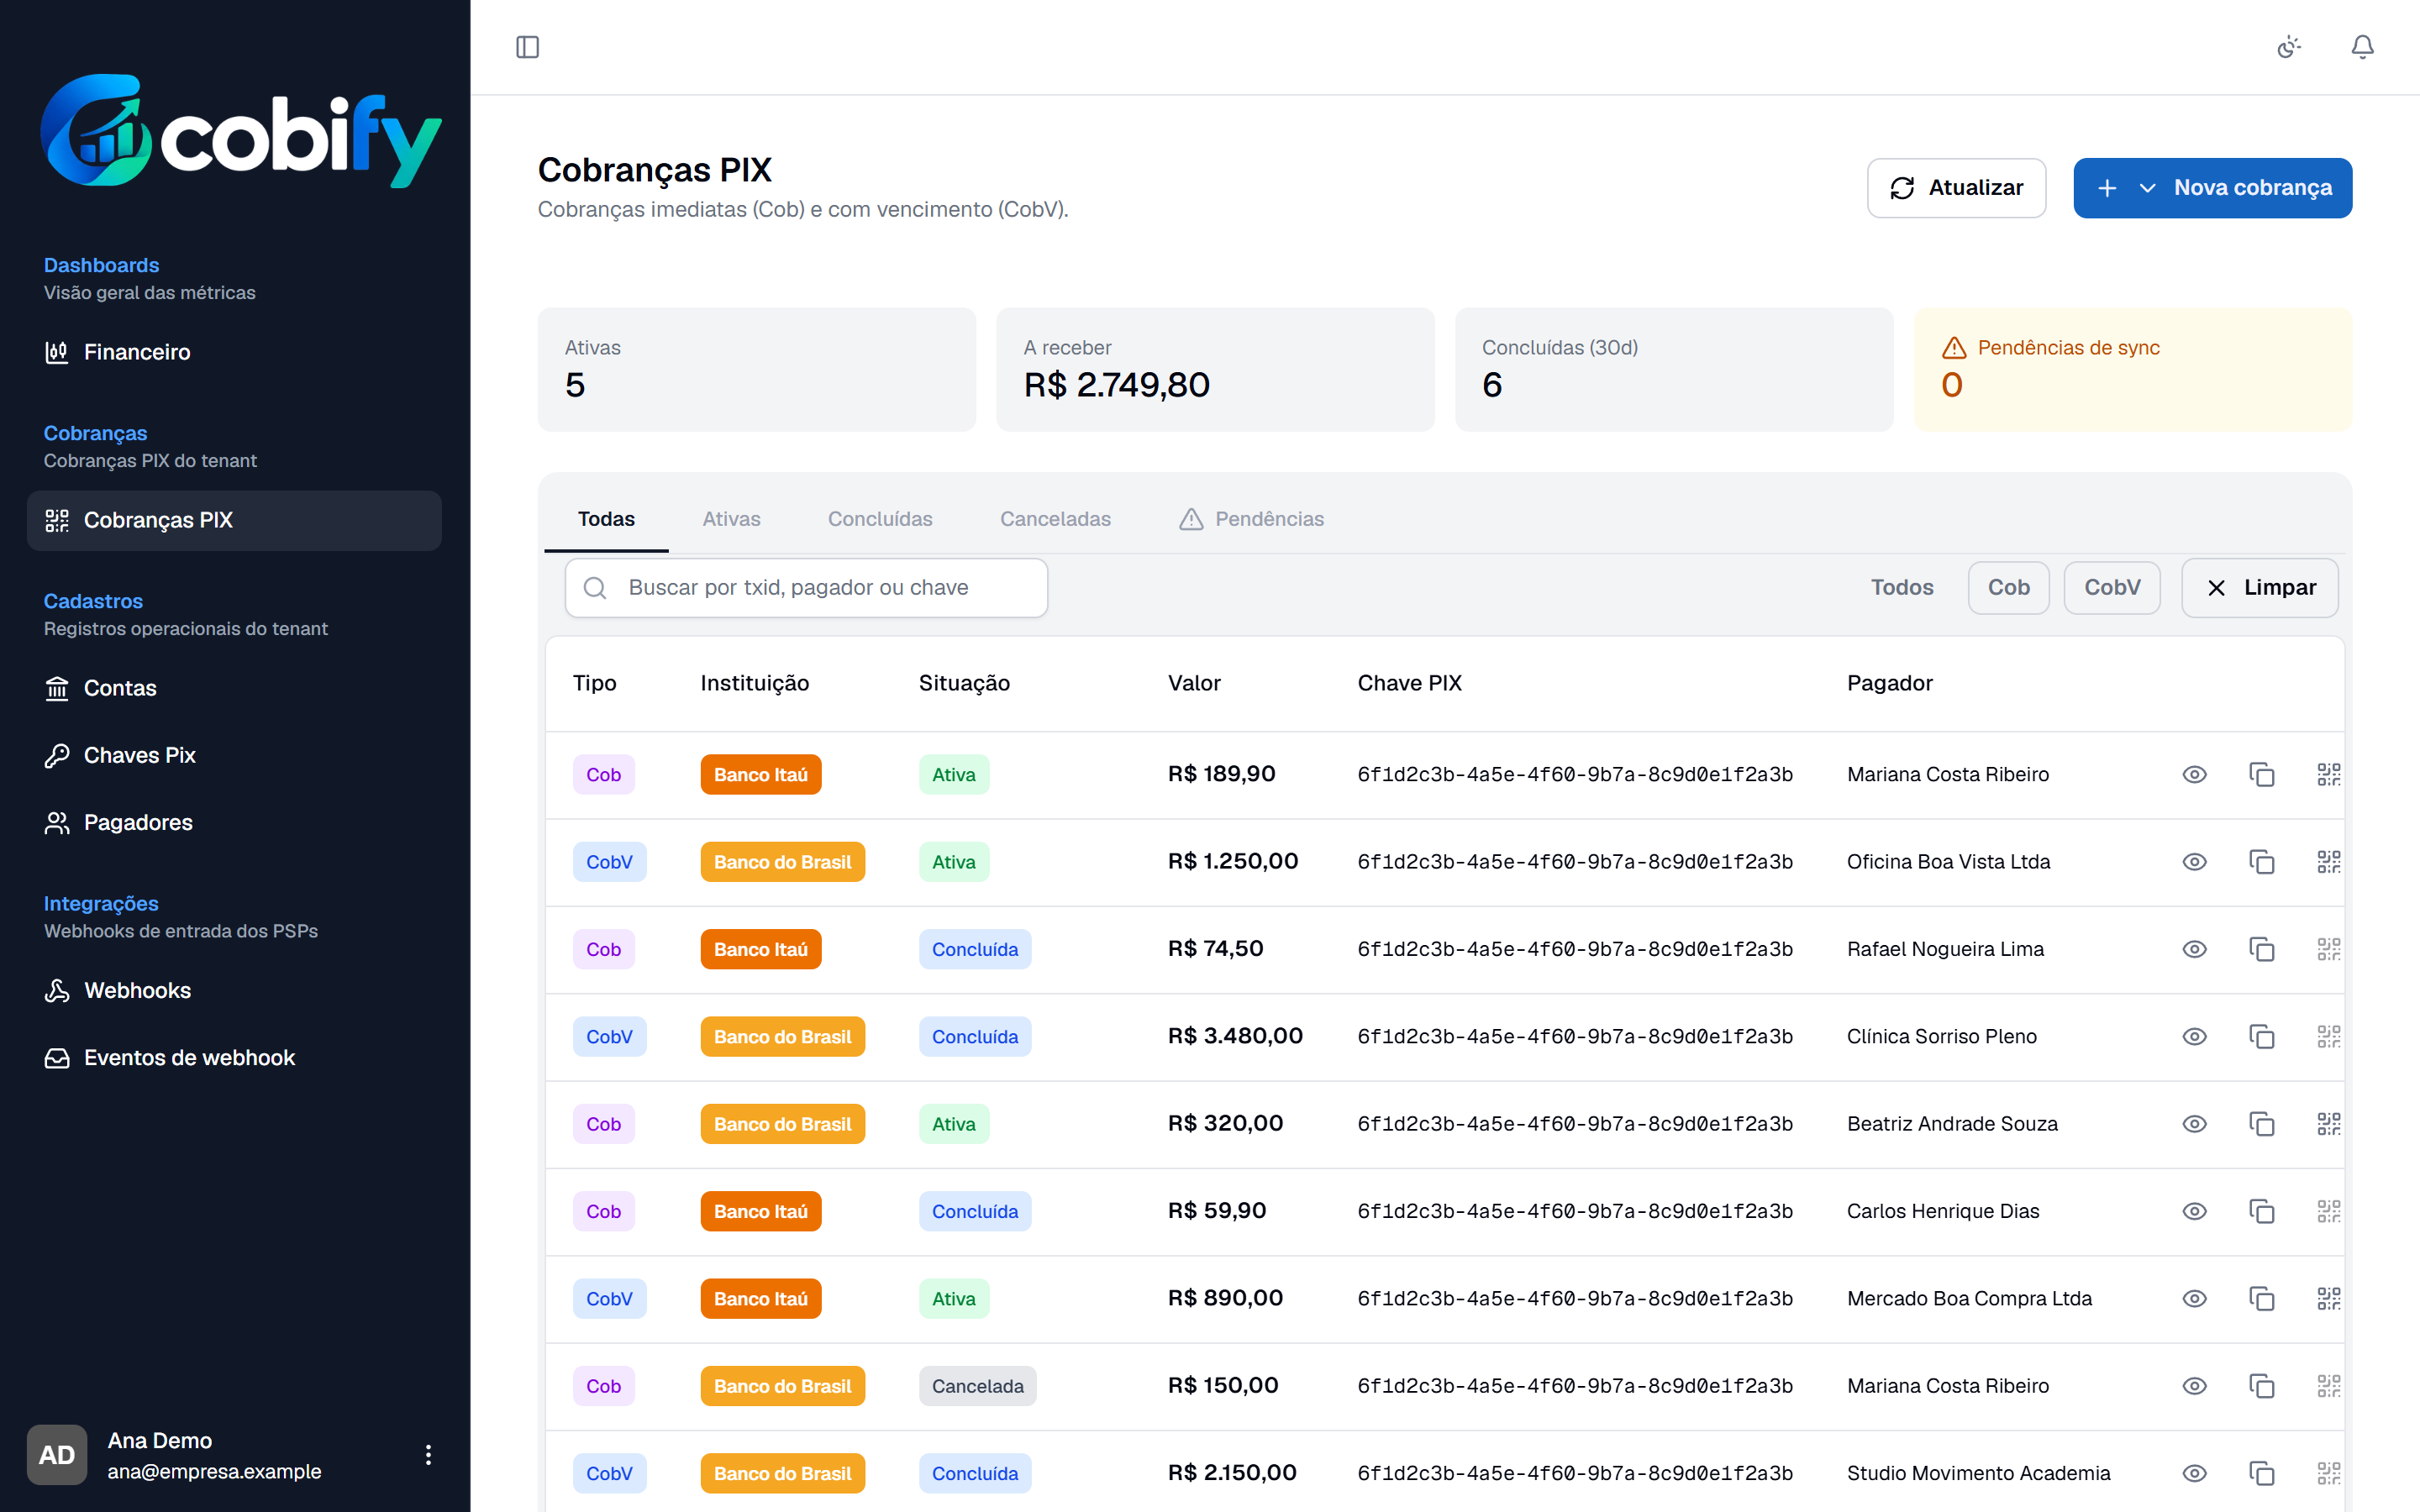Show QR code for R$ 890,00 row
The image size is (2420, 1512).
[2328, 1299]
